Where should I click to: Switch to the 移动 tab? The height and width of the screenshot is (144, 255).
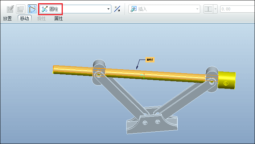coord(25,18)
